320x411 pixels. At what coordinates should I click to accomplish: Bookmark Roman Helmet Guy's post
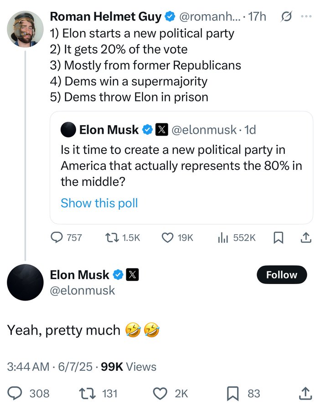tap(278, 238)
